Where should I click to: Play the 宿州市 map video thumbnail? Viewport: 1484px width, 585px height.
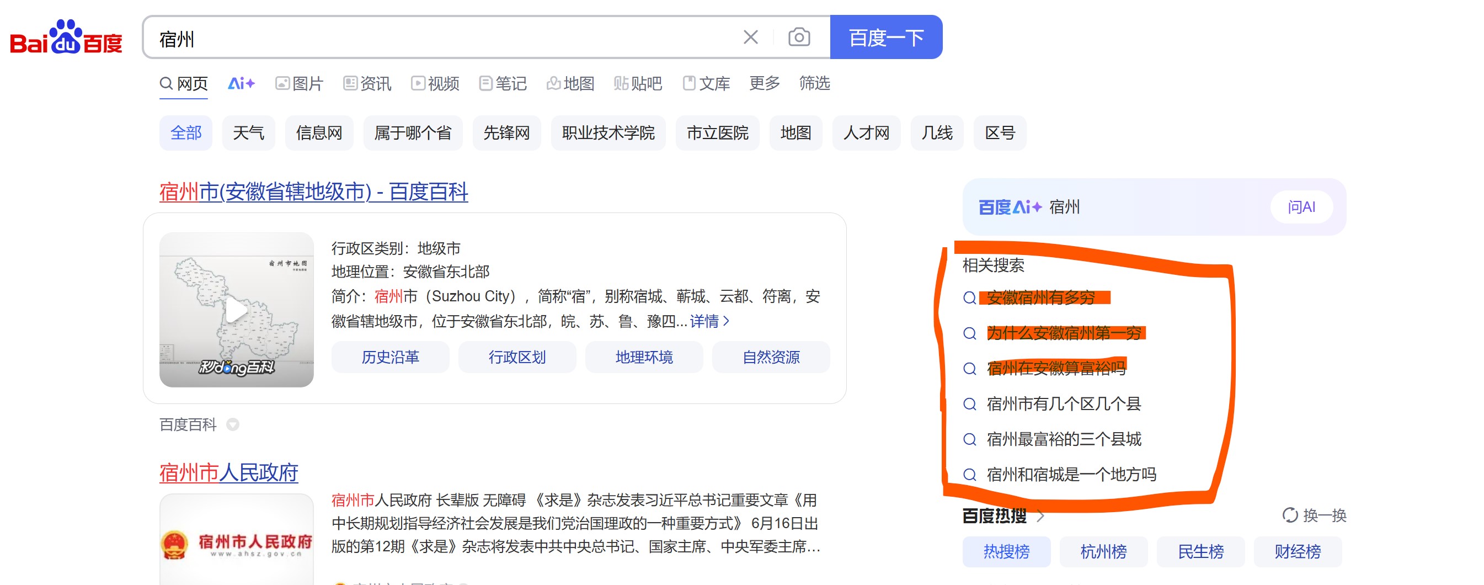[x=237, y=310]
